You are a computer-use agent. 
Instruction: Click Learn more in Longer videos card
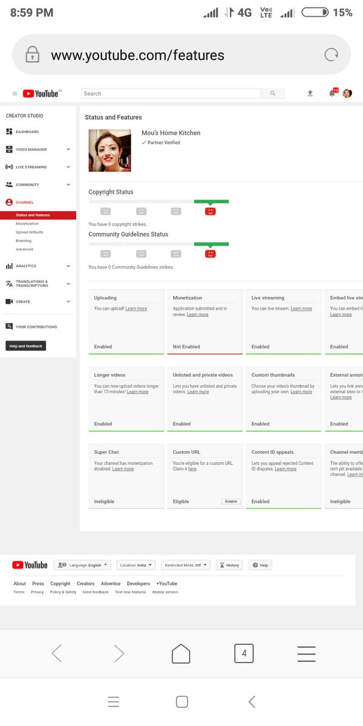137,392
